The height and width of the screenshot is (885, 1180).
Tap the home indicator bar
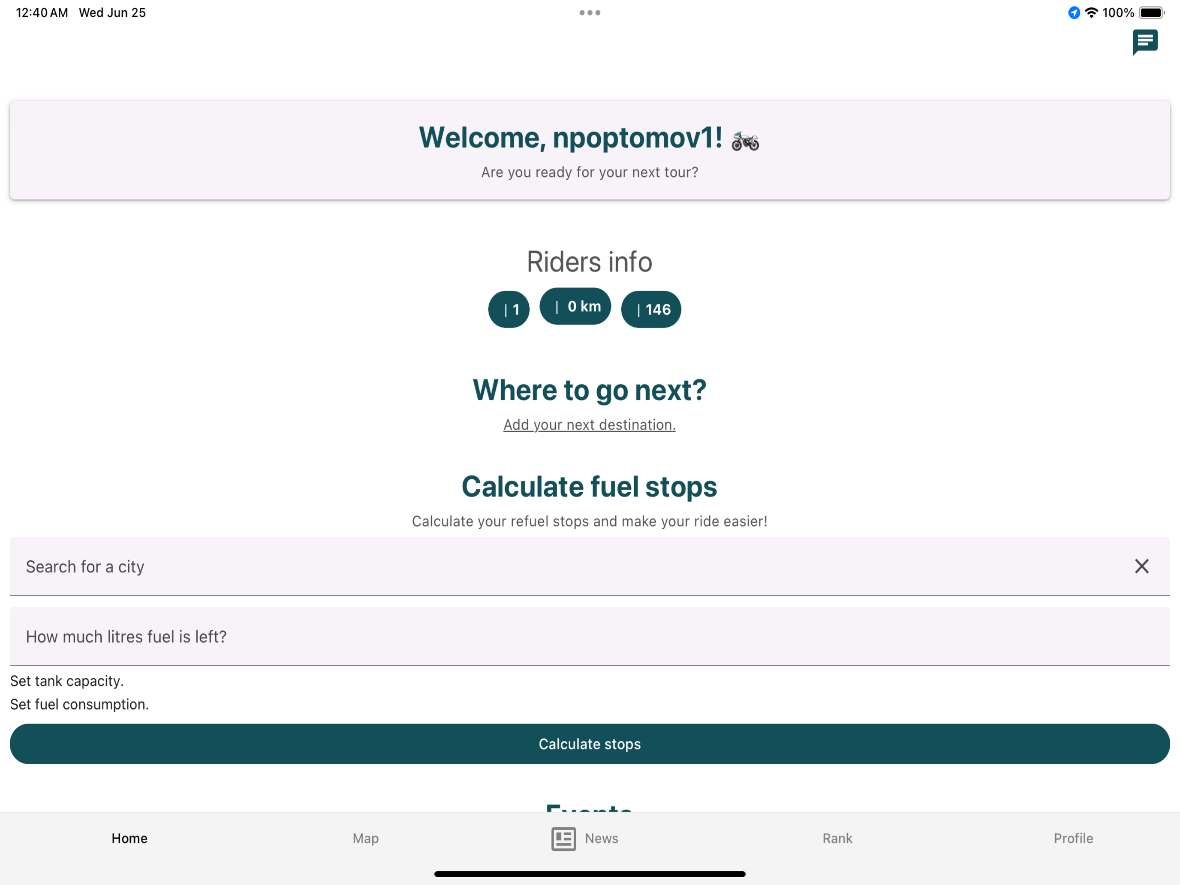pyautogui.click(x=590, y=874)
